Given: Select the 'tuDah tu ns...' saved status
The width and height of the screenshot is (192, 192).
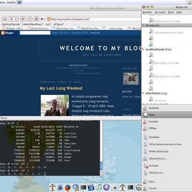Looking at the screenshot, I should point(167,173).
